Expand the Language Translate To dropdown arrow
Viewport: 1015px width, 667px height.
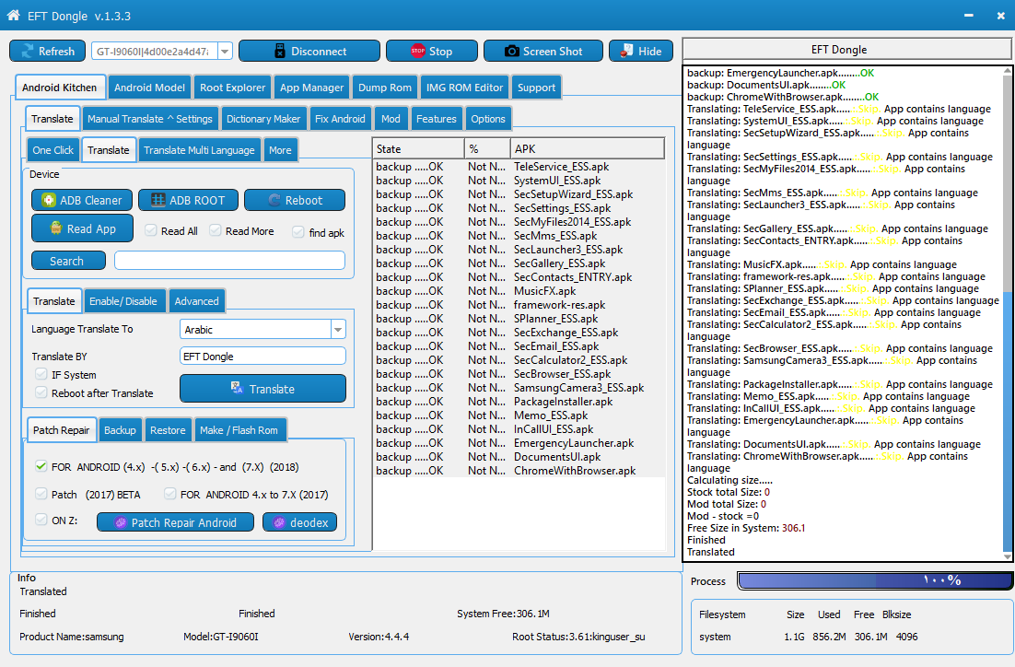pos(338,330)
